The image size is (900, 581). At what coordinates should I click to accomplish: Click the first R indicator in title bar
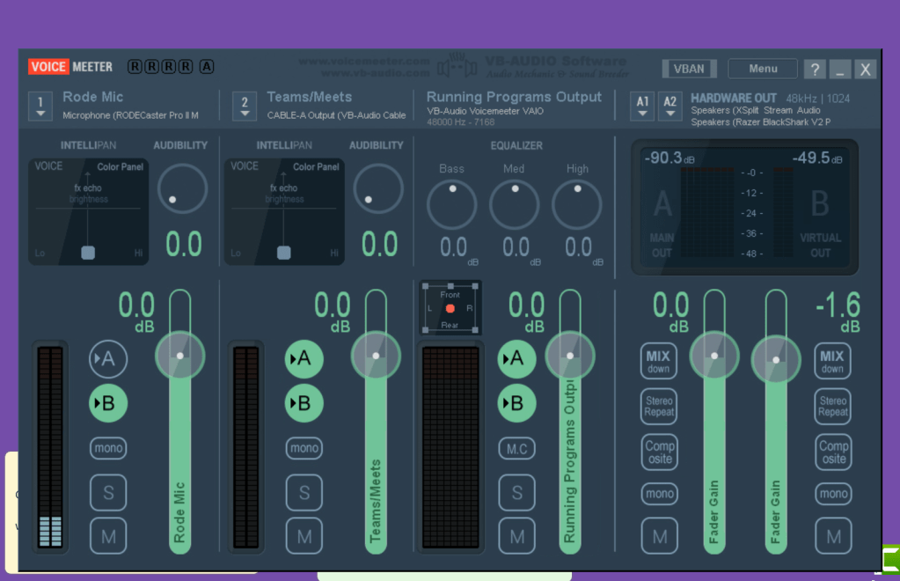[135, 67]
